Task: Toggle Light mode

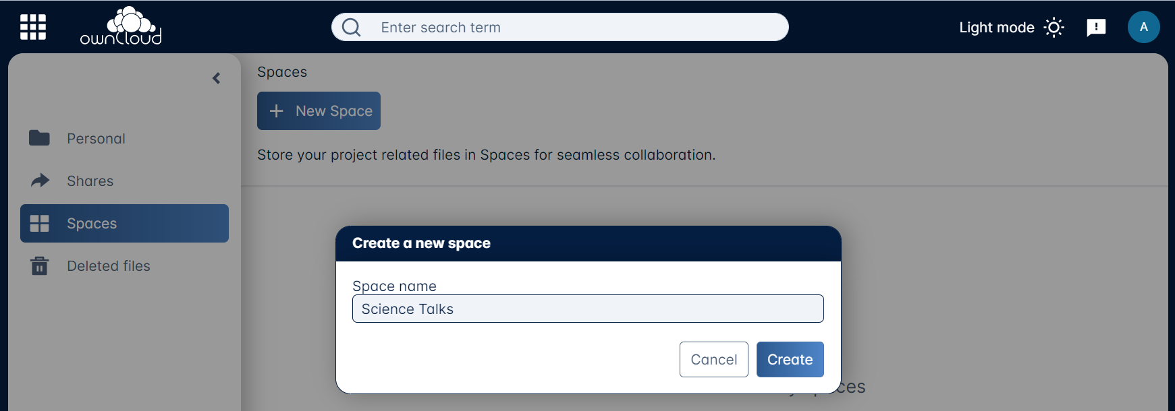Action: 996,27
